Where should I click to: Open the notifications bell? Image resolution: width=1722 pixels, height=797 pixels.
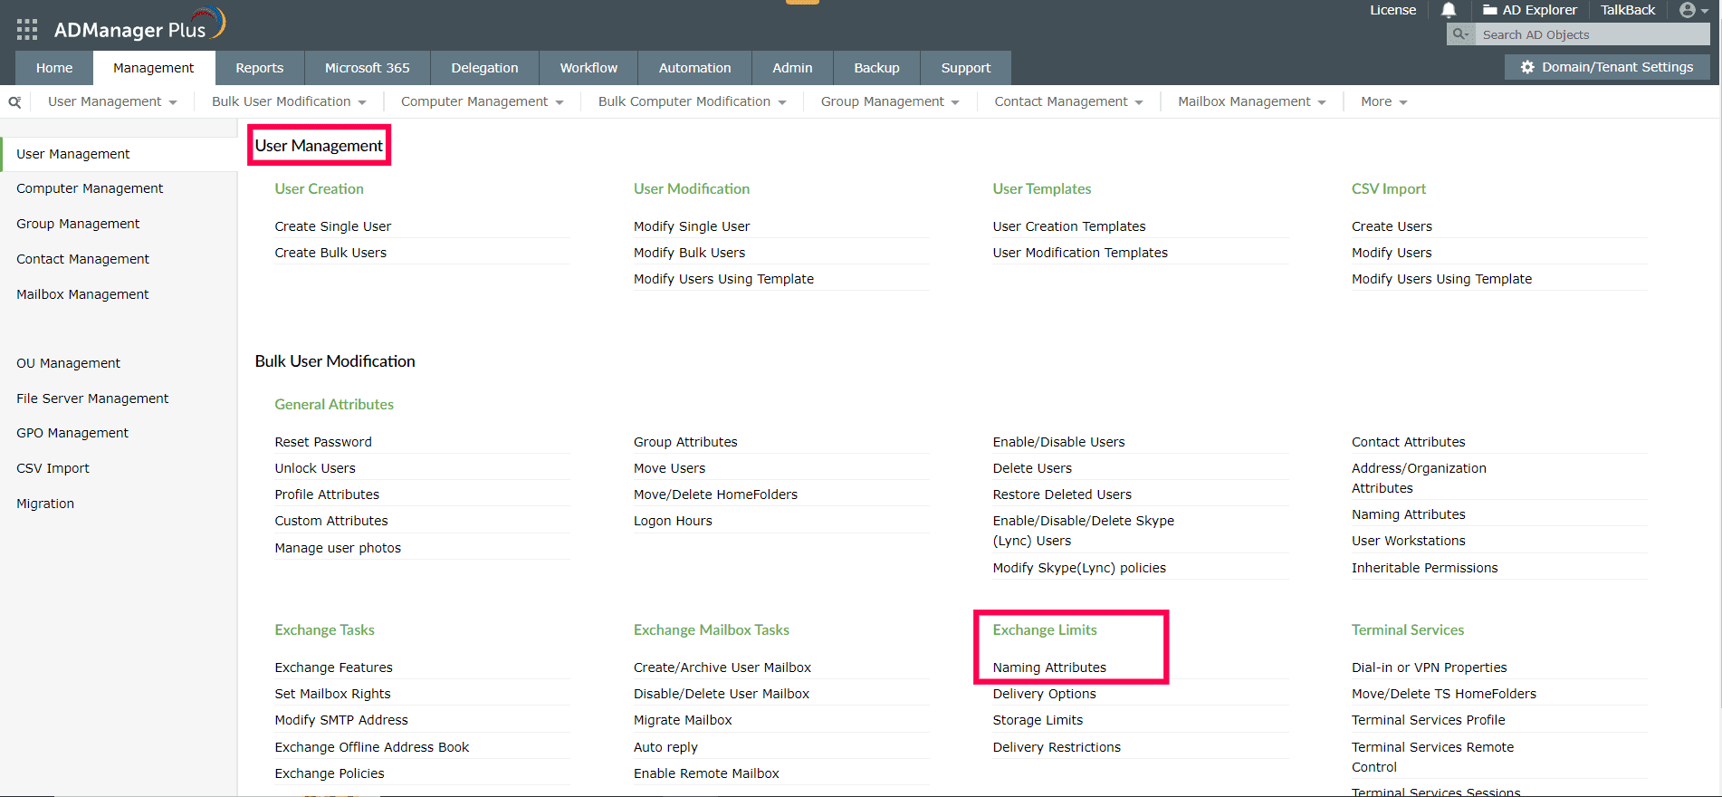click(1449, 10)
